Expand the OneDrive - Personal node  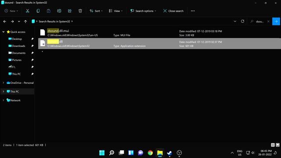[4, 83]
